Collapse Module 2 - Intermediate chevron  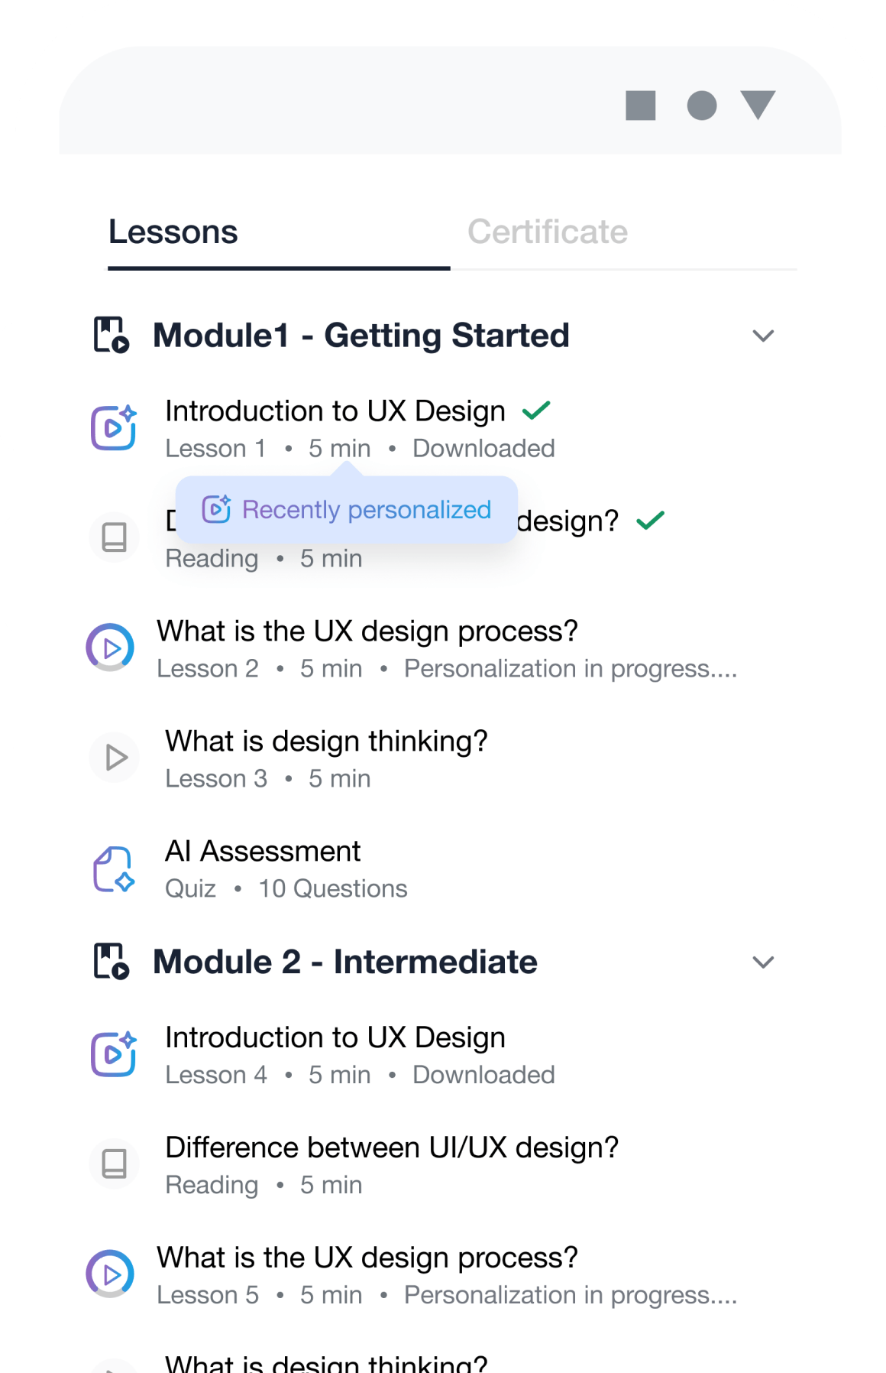tap(763, 962)
